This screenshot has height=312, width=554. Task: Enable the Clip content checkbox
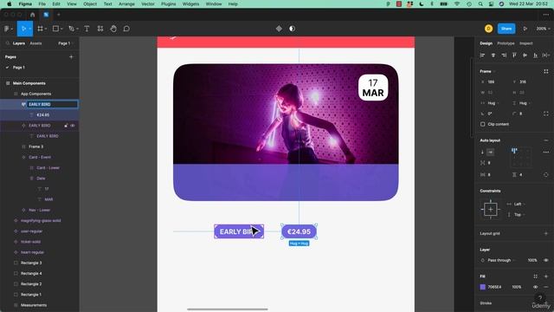click(483, 124)
